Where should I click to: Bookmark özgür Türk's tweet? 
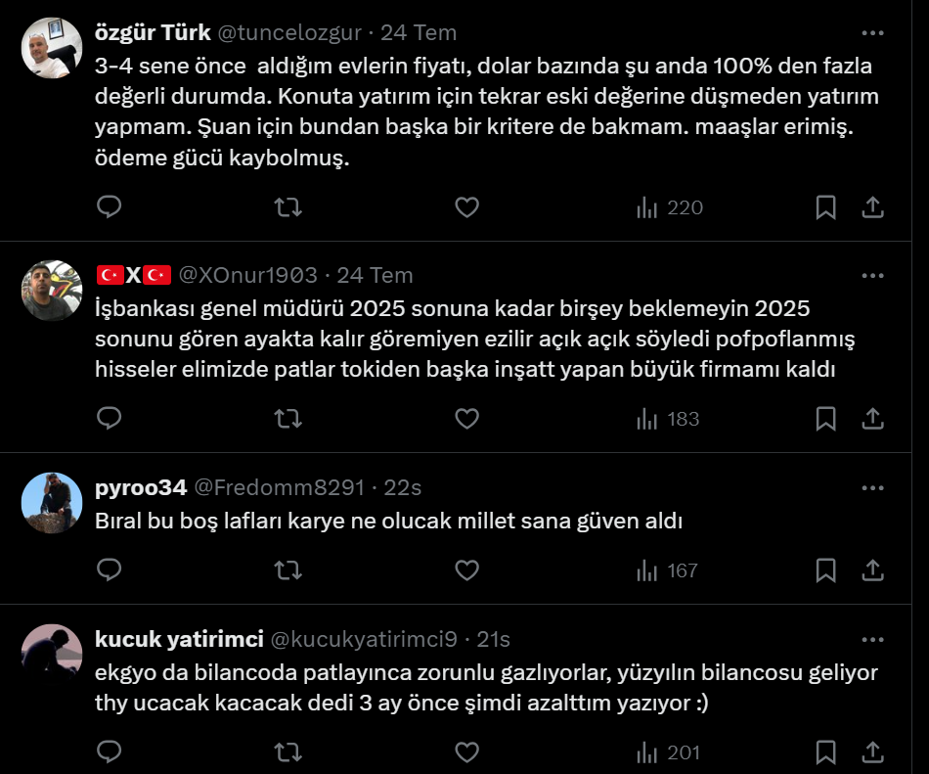click(825, 207)
